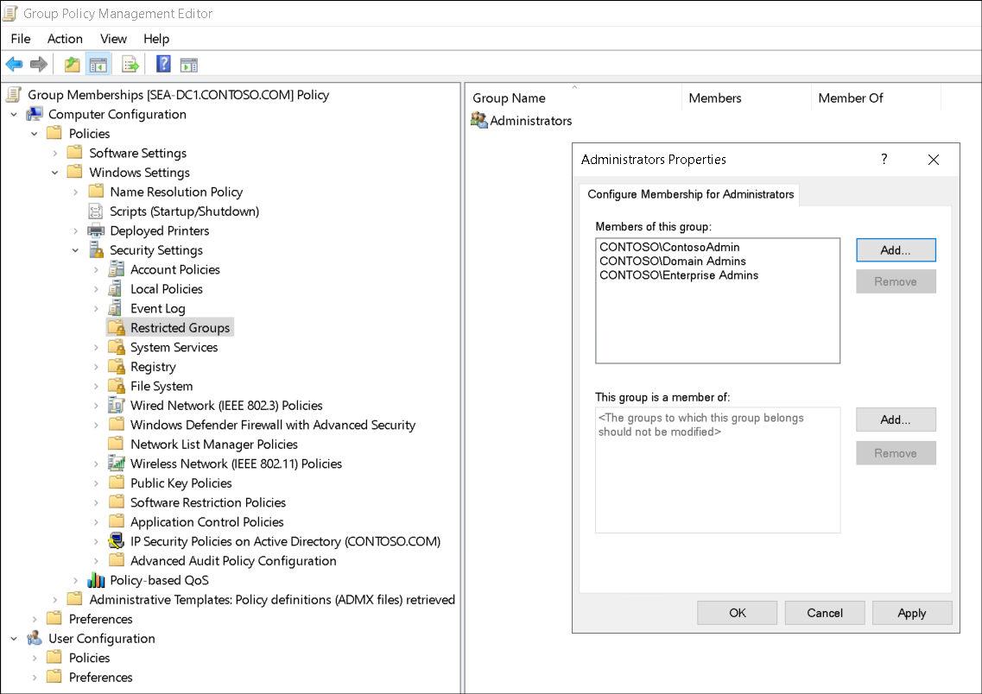
Task: Sort by the Group Name column header
Action: (x=573, y=98)
